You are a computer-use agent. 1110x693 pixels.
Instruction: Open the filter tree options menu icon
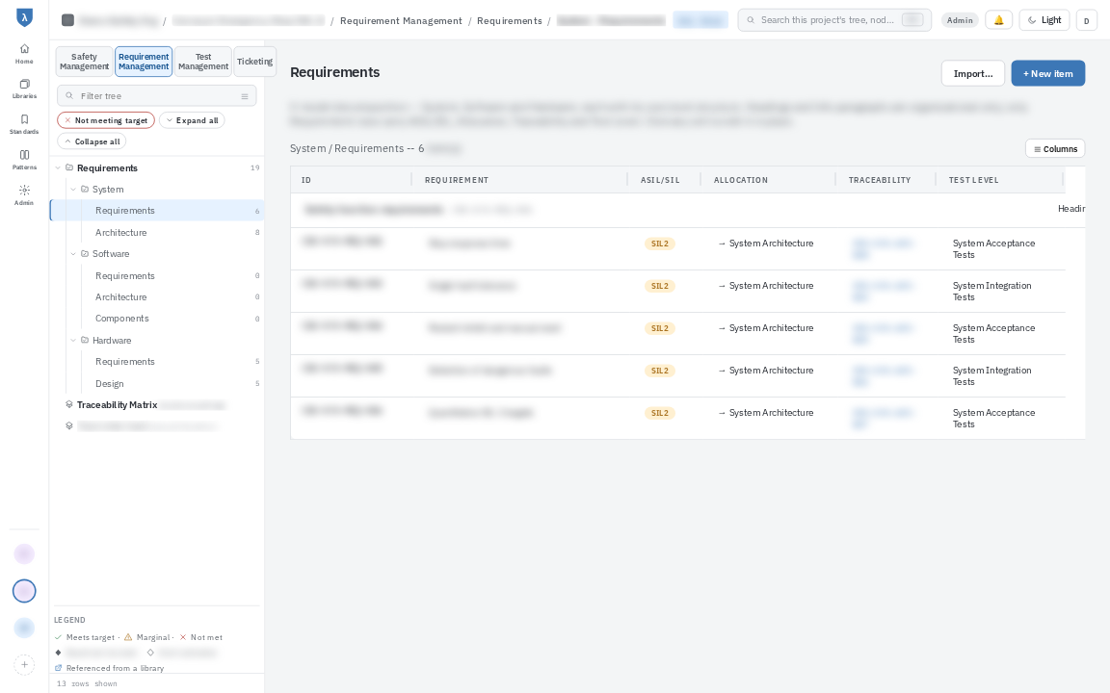(x=245, y=96)
